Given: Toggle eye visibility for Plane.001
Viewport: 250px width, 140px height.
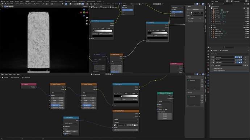Looking at the screenshot, I should (246, 16).
